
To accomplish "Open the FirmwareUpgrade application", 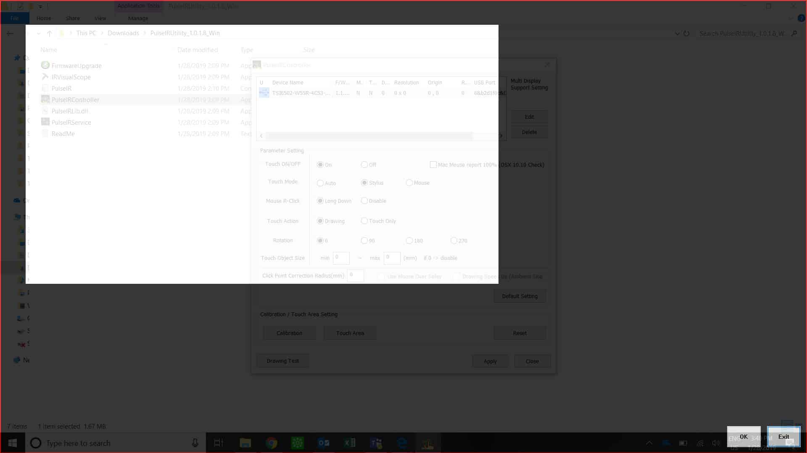I will (x=76, y=65).
